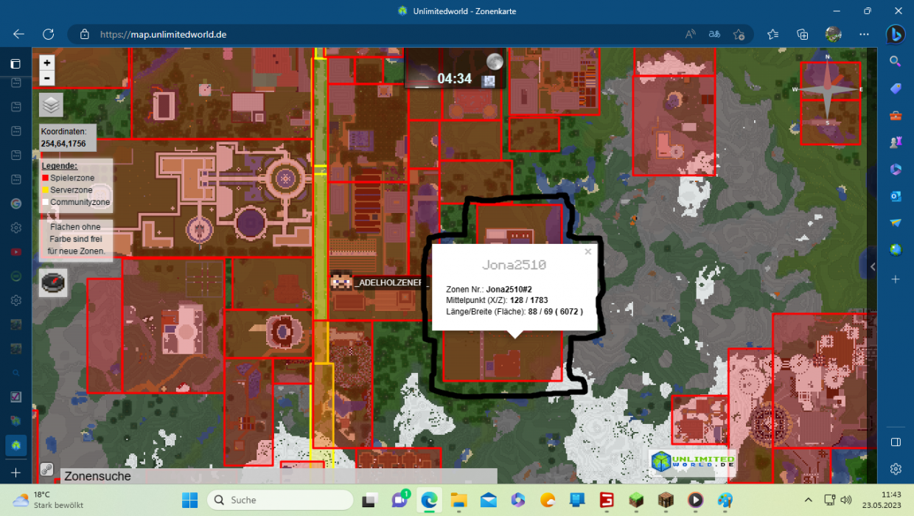Open Teams Chat from taskbar
The image size is (914, 516).
[400, 500]
